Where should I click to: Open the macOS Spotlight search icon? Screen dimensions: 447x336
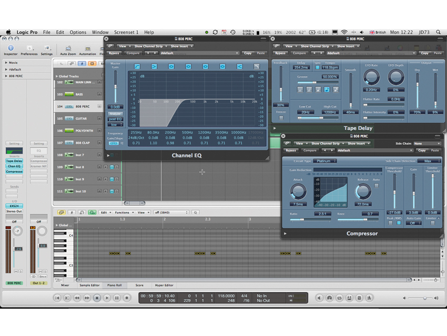pyautogui.click(x=438, y=32)
